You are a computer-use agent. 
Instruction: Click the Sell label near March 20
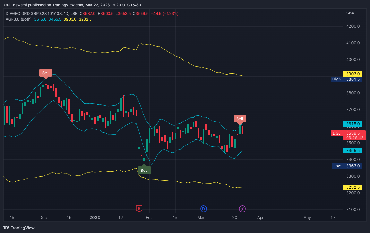240,119
